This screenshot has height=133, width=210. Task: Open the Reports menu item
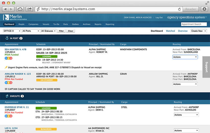98,24
